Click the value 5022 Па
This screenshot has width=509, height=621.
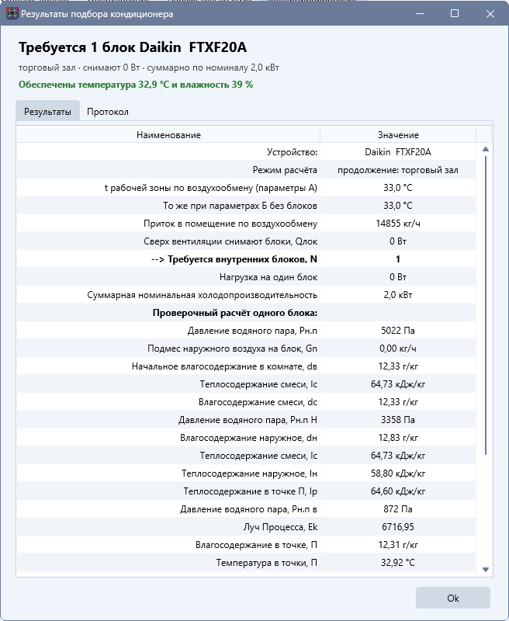[x=398, y=331]
